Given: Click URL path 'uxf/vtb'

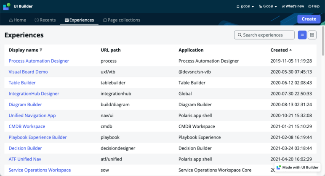Looking at the screenshot, I should click(108, 72).
